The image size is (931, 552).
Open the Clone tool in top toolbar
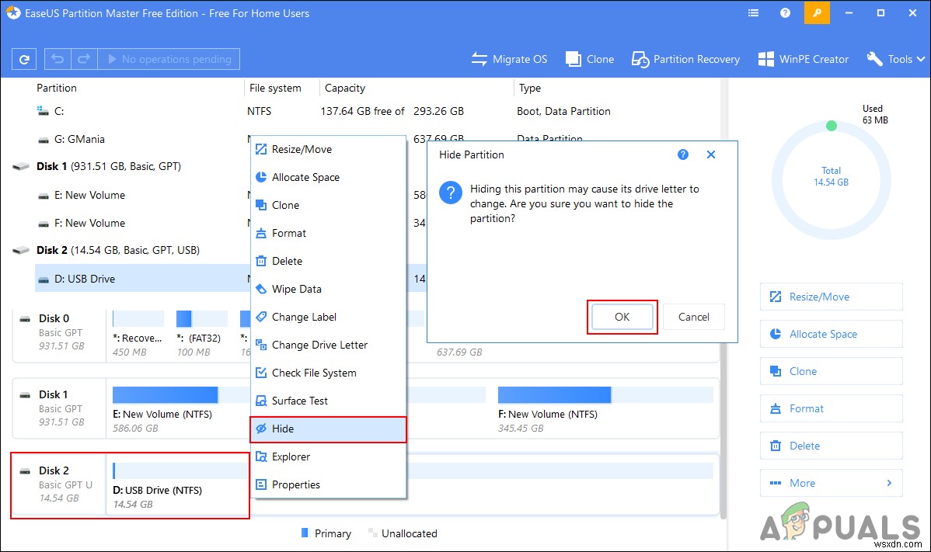[x=590, y=59]
